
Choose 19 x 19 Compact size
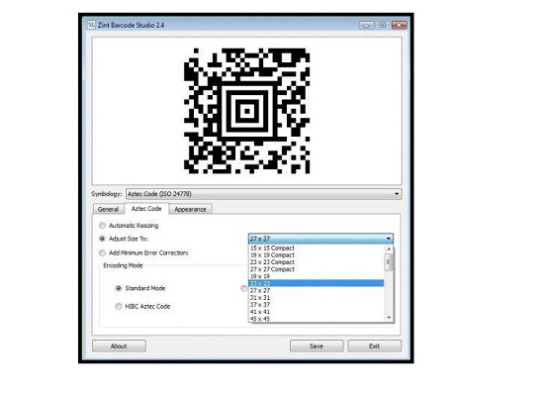click(317, 254)
